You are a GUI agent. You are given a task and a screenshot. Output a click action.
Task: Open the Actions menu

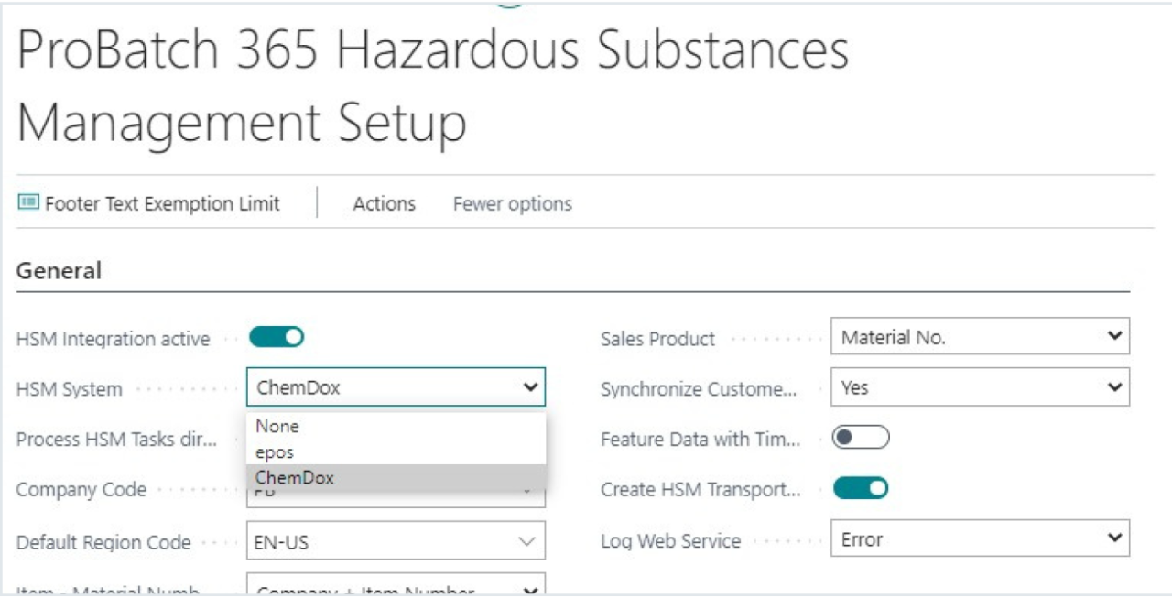[384, 203]
